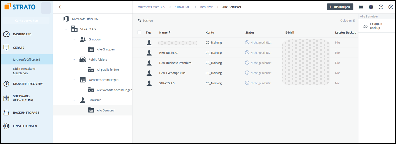
Task: Select the Herr Exchange Plus name
Action: click(172, 73)
